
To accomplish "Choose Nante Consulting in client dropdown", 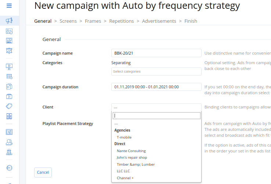I will [x=131, y=151].
